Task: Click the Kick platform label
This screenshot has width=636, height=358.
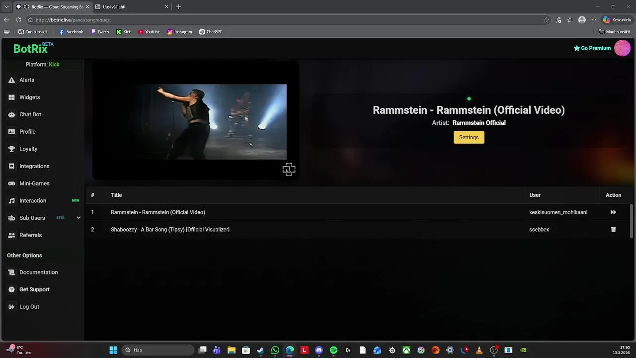Action: click(x=54, y=65)
